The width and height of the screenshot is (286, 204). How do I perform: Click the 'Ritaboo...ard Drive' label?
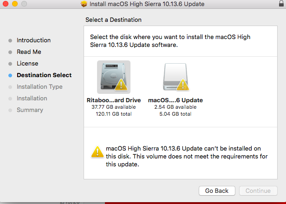point(114,100)
